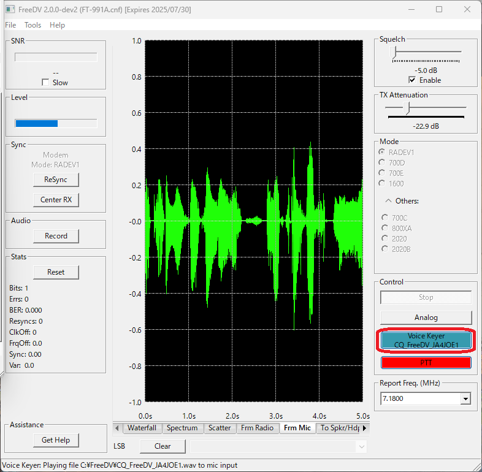
Task: Expand the dropdown beside the Clear button
Action: pos(360,446)
